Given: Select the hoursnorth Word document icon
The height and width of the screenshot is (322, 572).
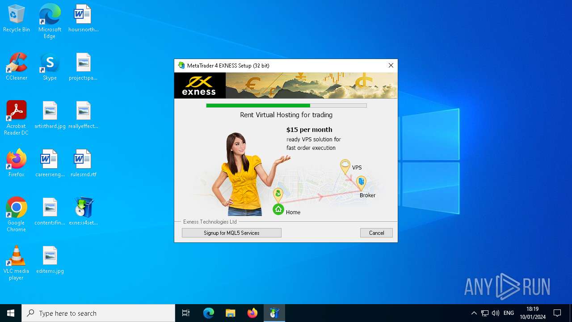Looking at the screenshot, I should click(x=83, y=18).
